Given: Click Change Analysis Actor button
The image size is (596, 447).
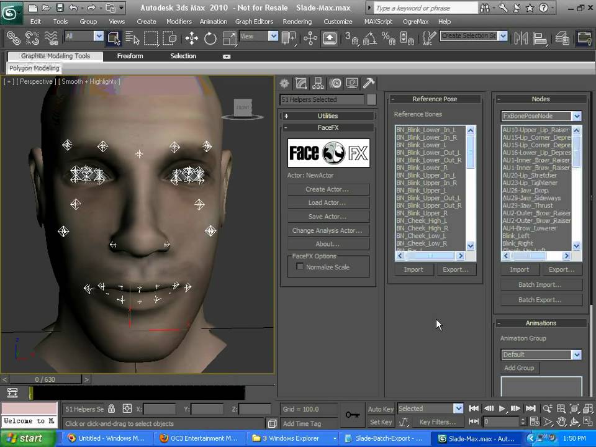Looking at the screenshot, I should (x=328, y=230).
